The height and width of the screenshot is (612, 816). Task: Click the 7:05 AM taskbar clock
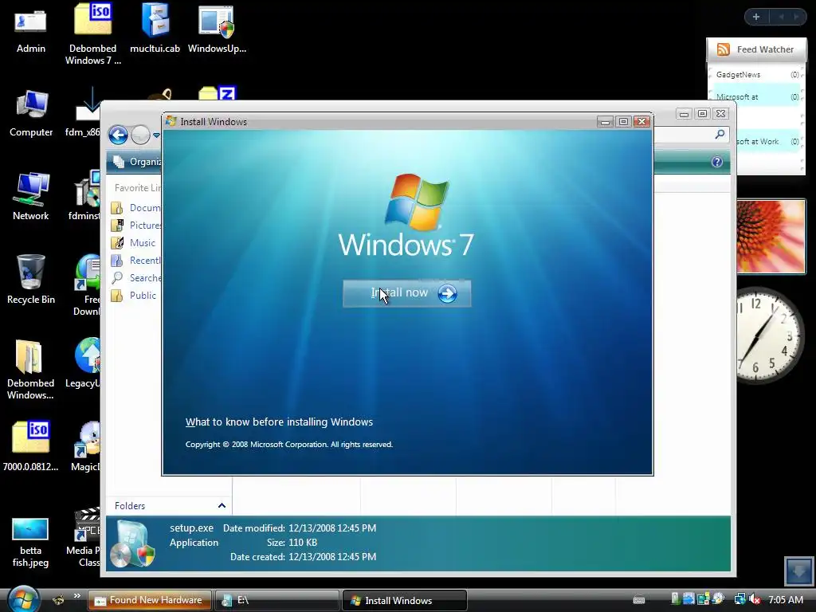(x=786, y=599)
